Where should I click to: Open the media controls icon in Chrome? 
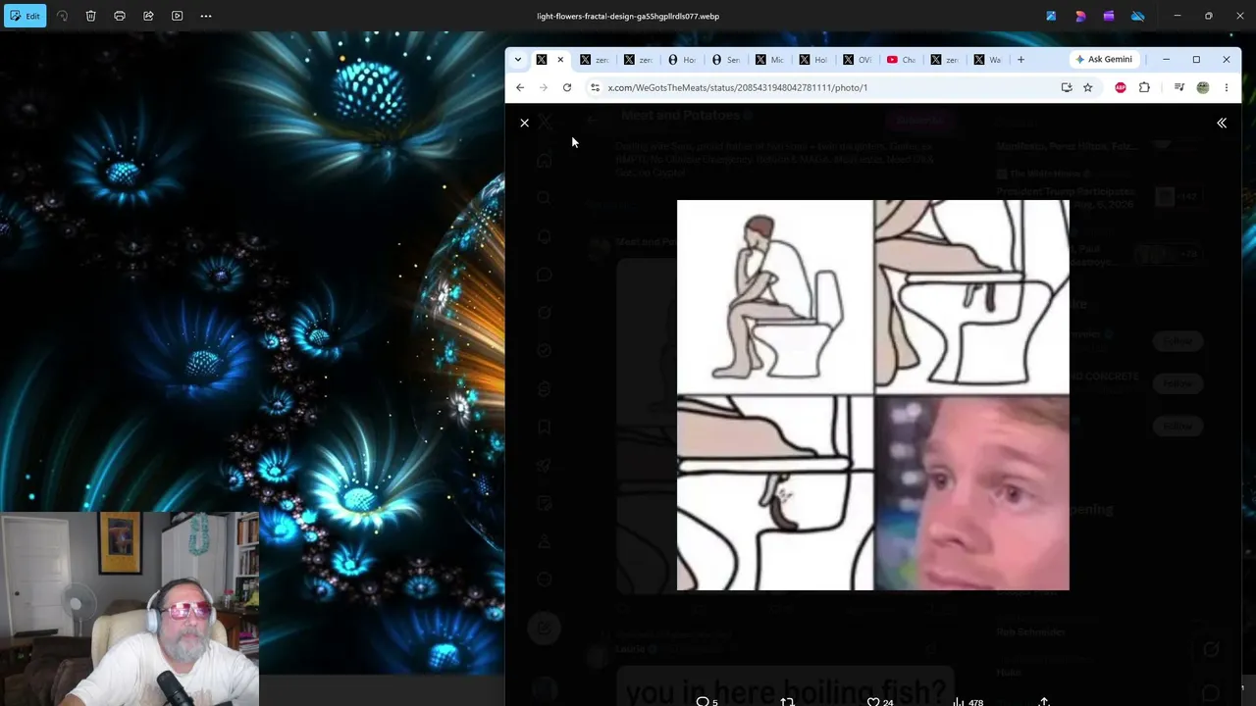[1179, 87]
